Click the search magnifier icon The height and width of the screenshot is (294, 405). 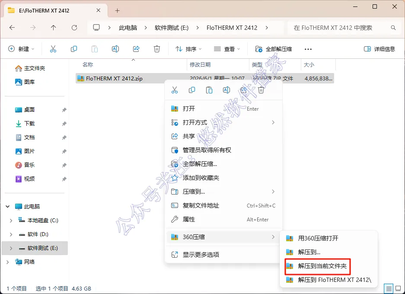point(393,28)
